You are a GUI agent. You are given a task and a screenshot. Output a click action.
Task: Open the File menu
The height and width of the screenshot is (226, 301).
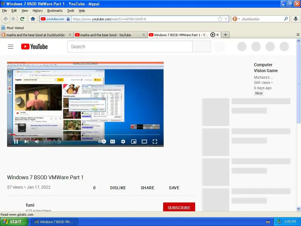pyautogui.click(x=4, y=11)
